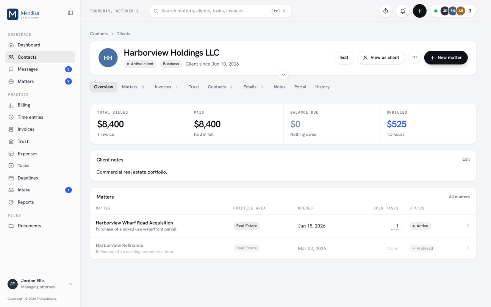Open Matters in the sidebar
The image size is (491, 307).
click(40, 81)
